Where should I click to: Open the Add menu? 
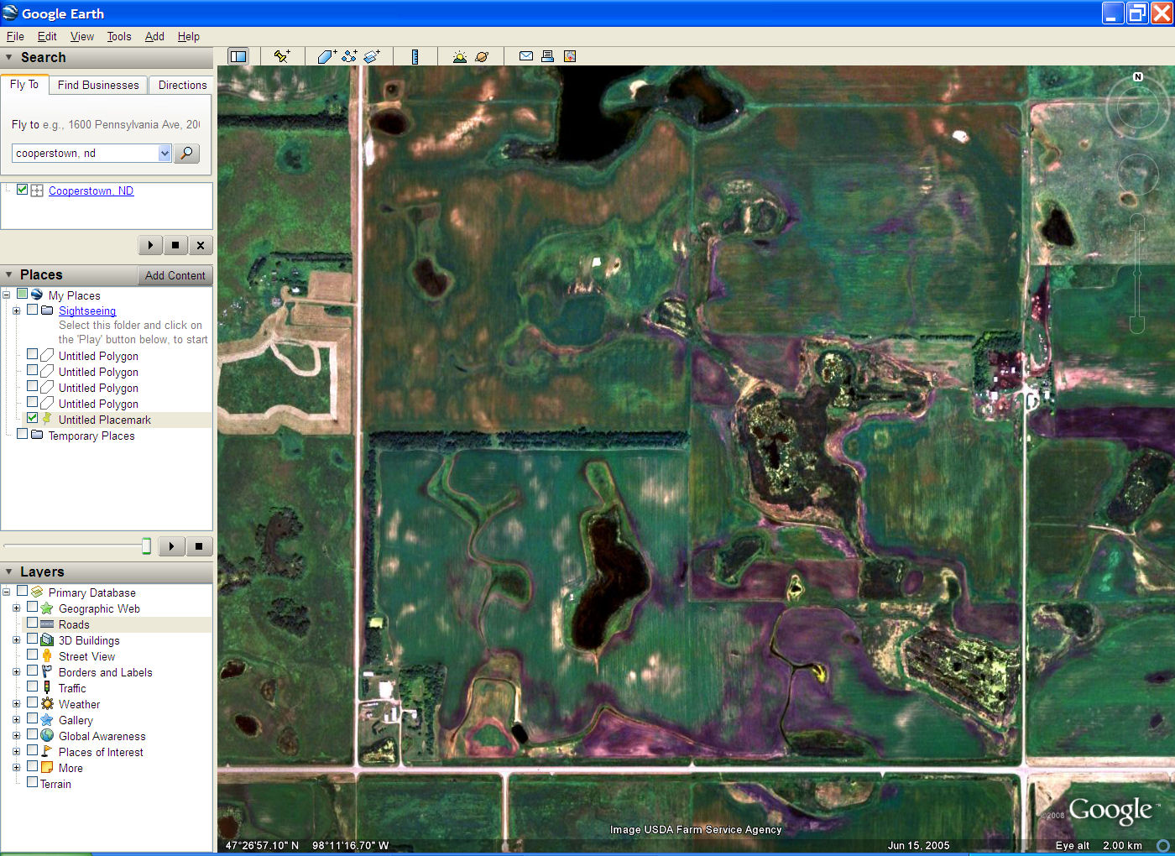[154, 36]
